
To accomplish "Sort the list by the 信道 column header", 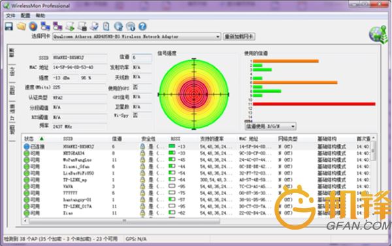I will tap(117, 138).
